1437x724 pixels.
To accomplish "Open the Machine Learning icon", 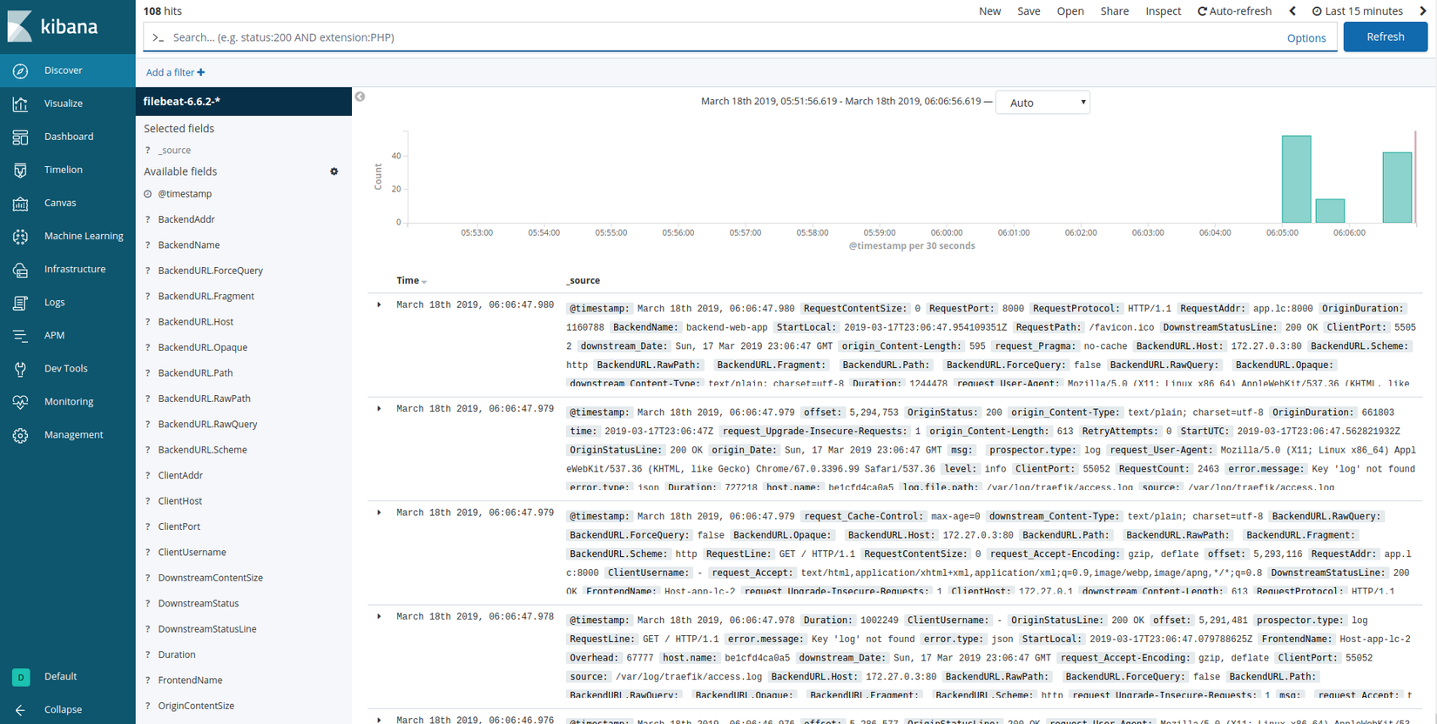I will pos(20,236).
